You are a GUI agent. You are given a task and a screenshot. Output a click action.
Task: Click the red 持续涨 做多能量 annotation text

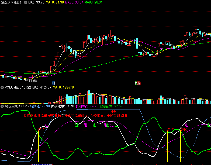coord(76,116)
